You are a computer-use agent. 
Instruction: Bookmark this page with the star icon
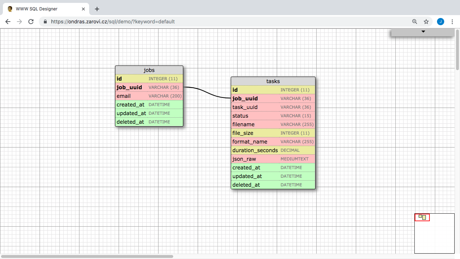coord(426,22)
